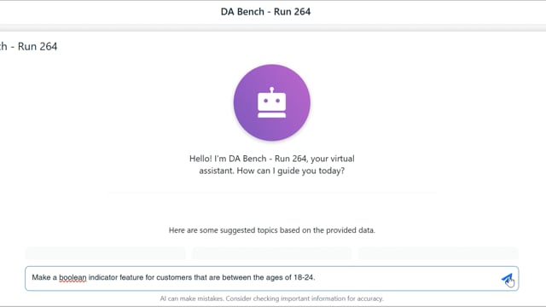Click the misspelled word "boolean" in the input

[73, 277]
